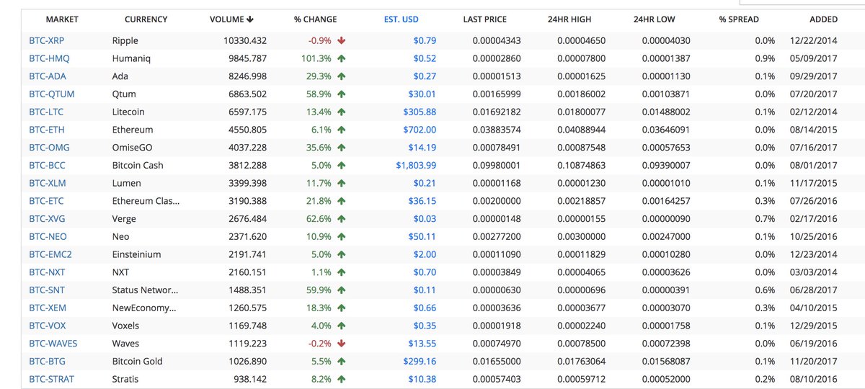Open the BTC-XLM market link

pyautogui.click(x=48, y=183)
